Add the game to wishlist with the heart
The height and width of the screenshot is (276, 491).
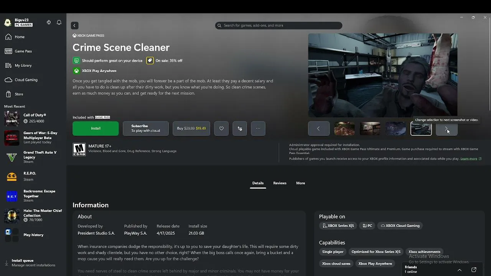(x=221, y=128)
